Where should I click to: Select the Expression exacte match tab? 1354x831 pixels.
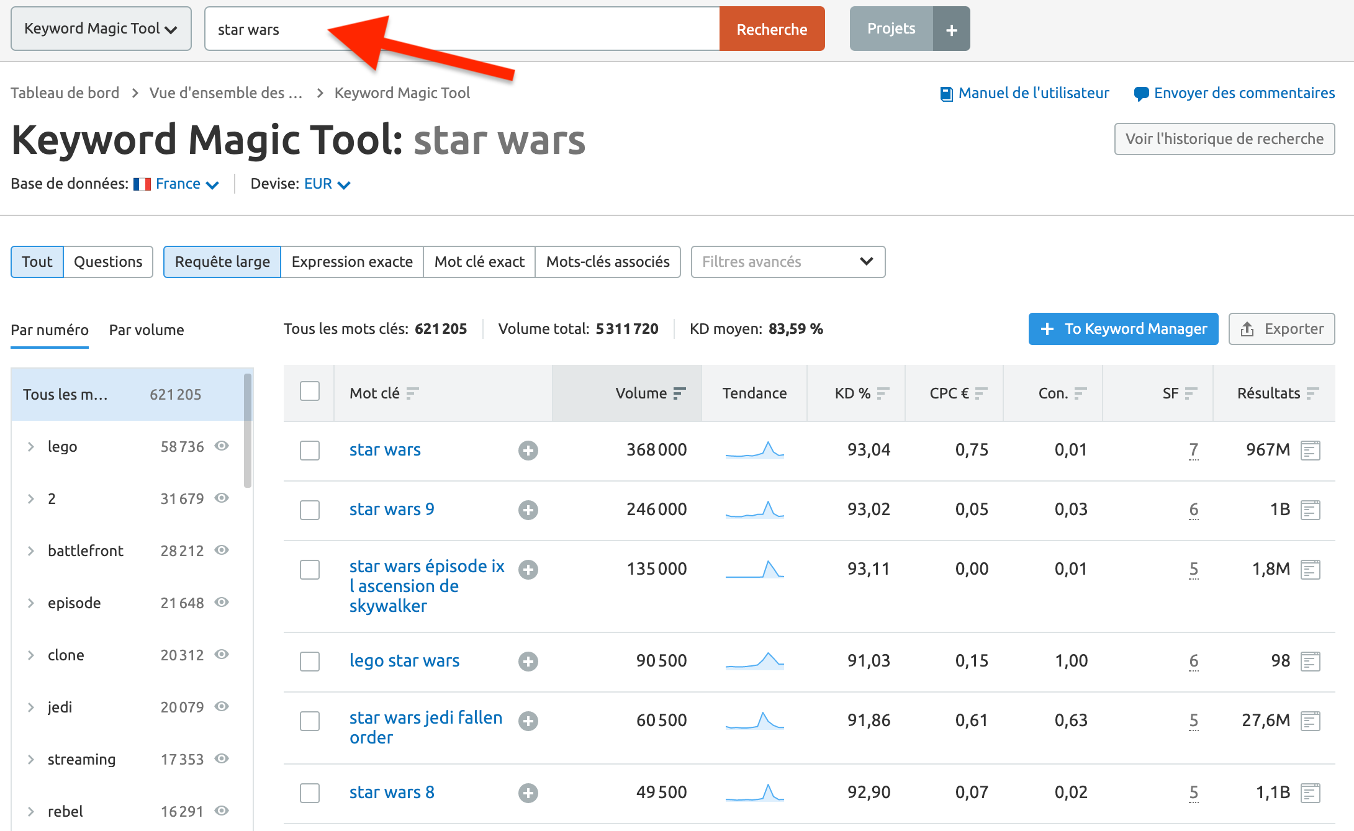(351, 262)
